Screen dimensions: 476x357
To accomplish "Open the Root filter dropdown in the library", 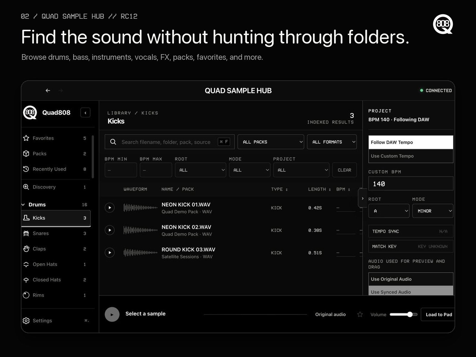I will point(201,170).
